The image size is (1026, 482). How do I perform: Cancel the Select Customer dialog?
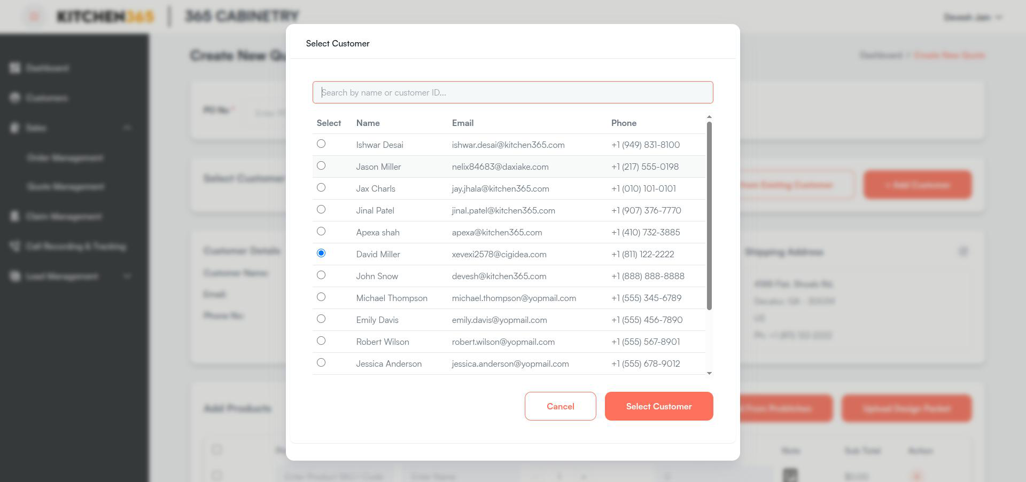point(561,406)
